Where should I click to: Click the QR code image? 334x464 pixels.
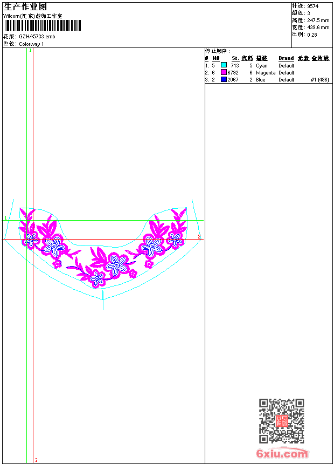click(x=282, y=421)
